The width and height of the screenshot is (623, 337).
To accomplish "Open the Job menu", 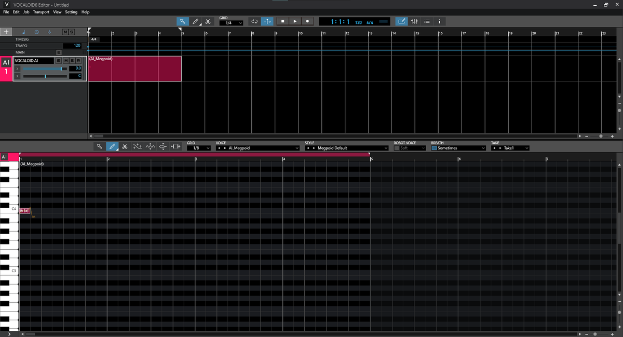I will pos(26,12).
